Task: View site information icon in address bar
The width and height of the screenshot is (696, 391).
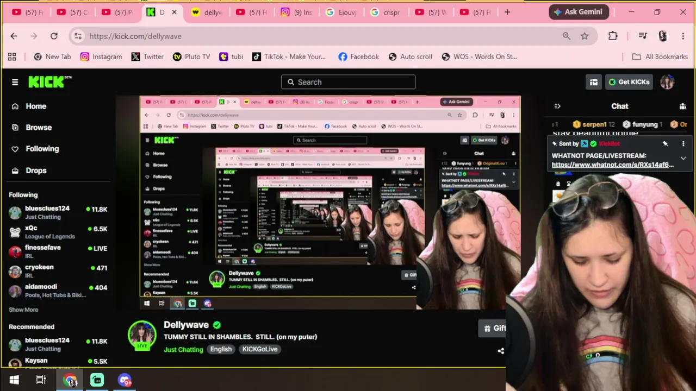Action: tap(78, 36)
